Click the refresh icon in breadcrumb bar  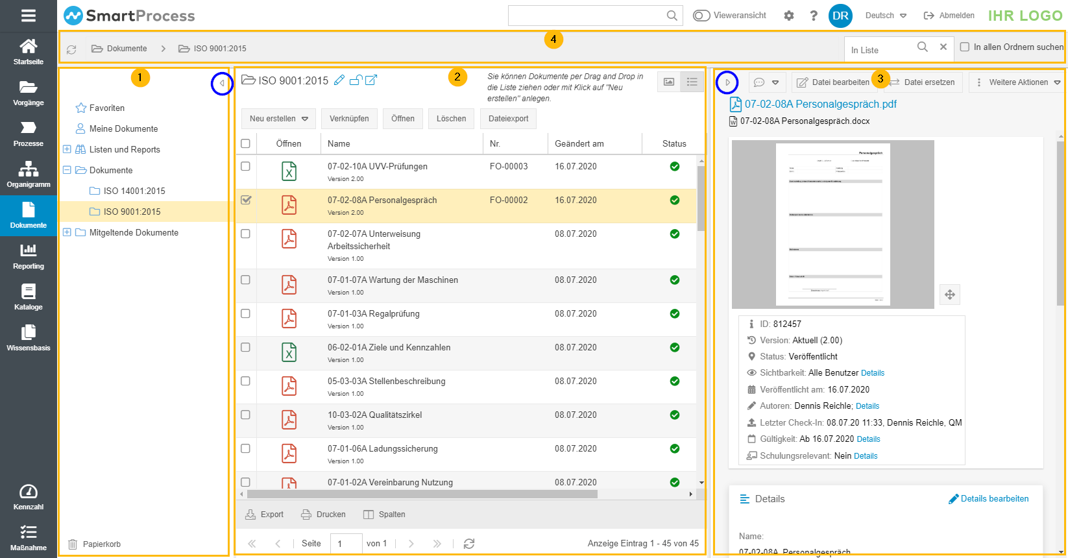pyautogui.click(x=71, y=49)
